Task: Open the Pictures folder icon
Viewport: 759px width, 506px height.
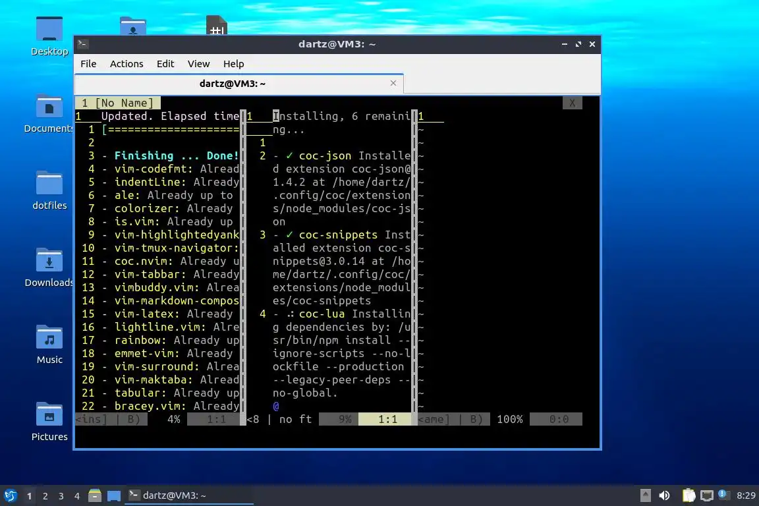Action: tap(49, 421)
